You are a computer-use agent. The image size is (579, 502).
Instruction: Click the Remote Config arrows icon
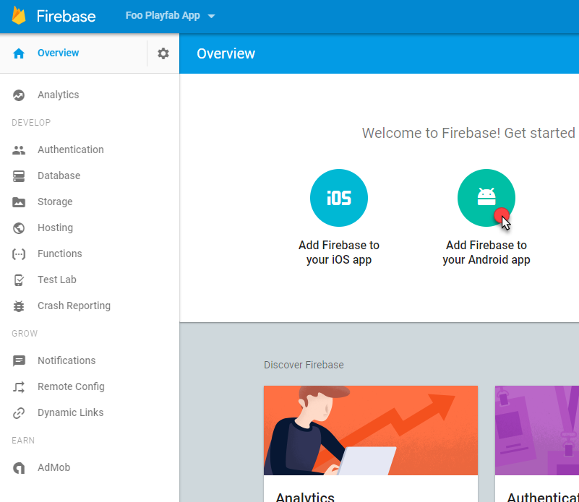coord(19,387)
